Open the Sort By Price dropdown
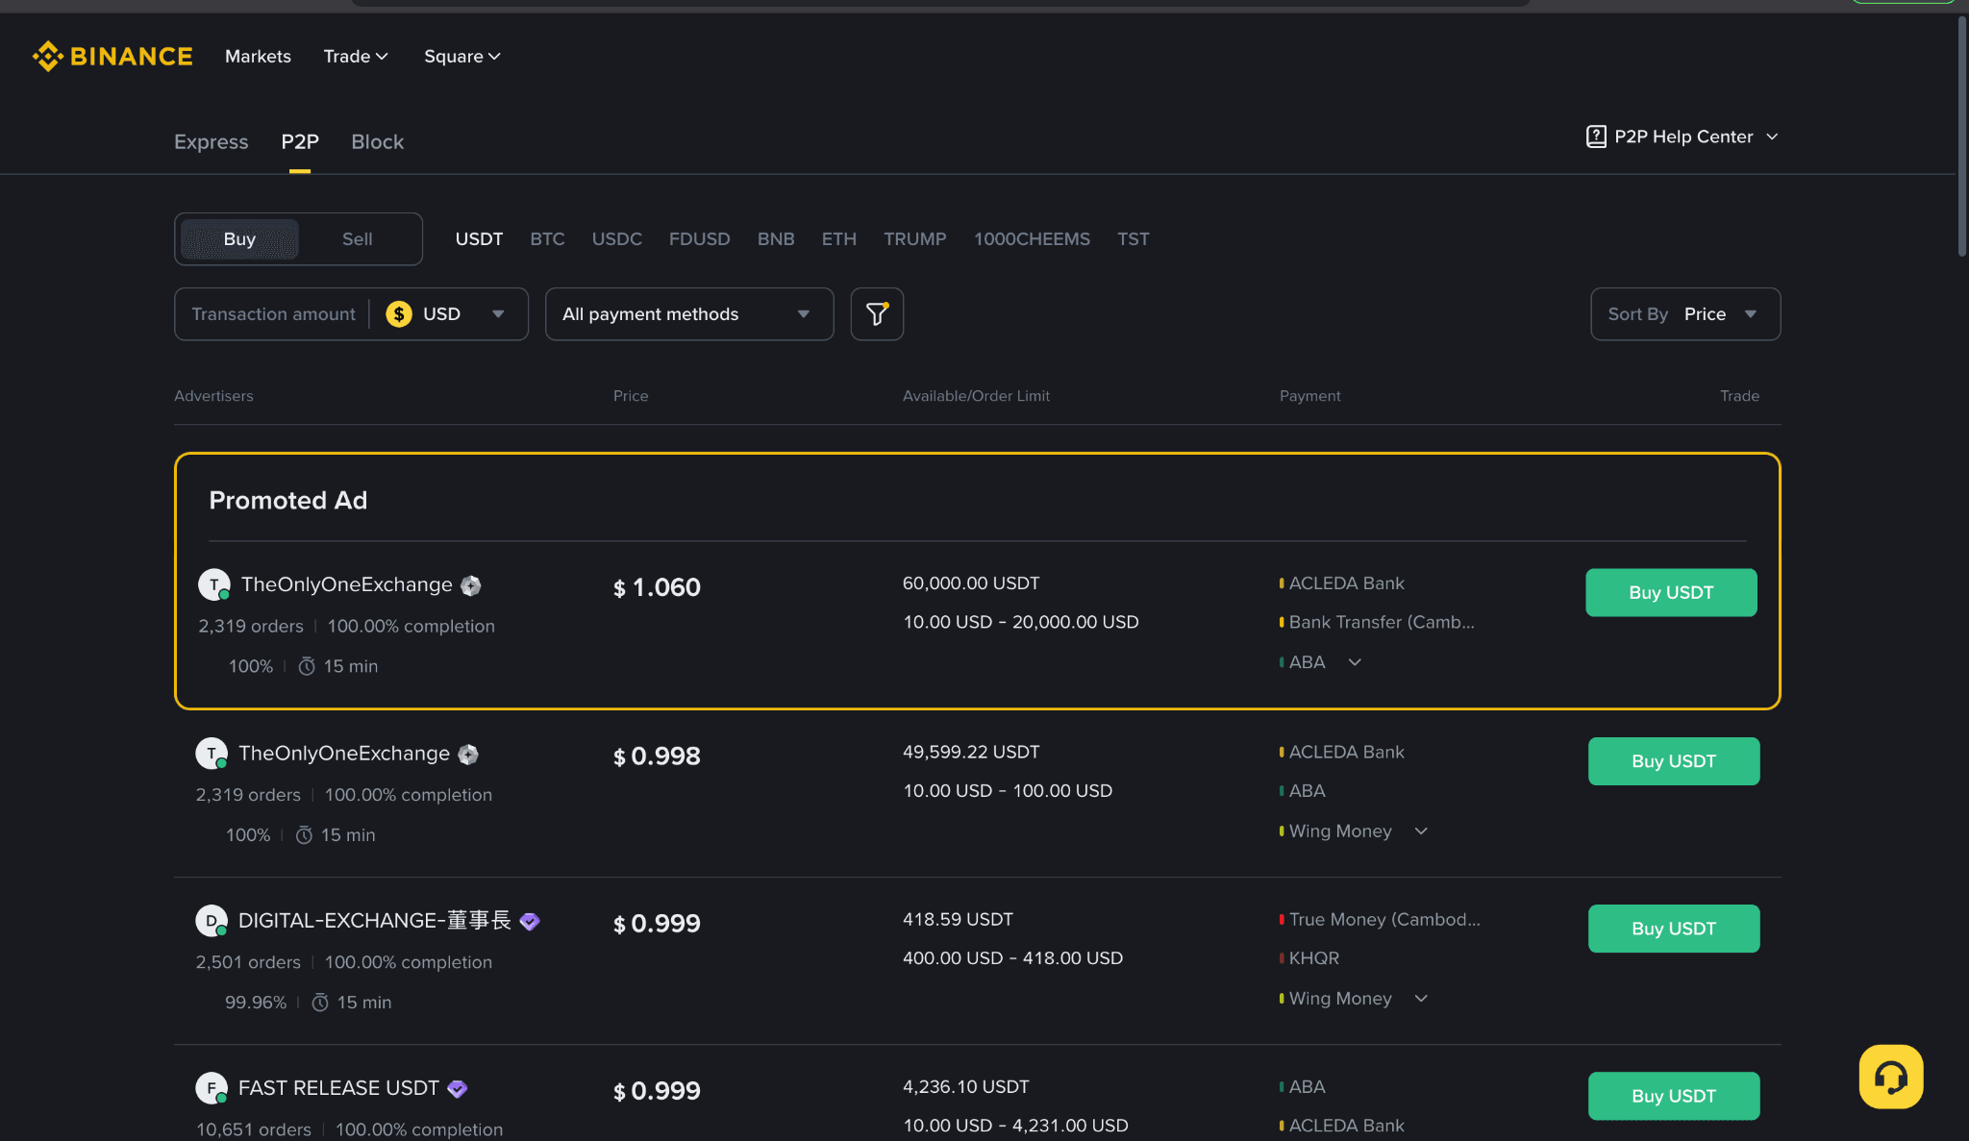The width and height of the screenshot is (1969, 1141). click(1685, 314)
